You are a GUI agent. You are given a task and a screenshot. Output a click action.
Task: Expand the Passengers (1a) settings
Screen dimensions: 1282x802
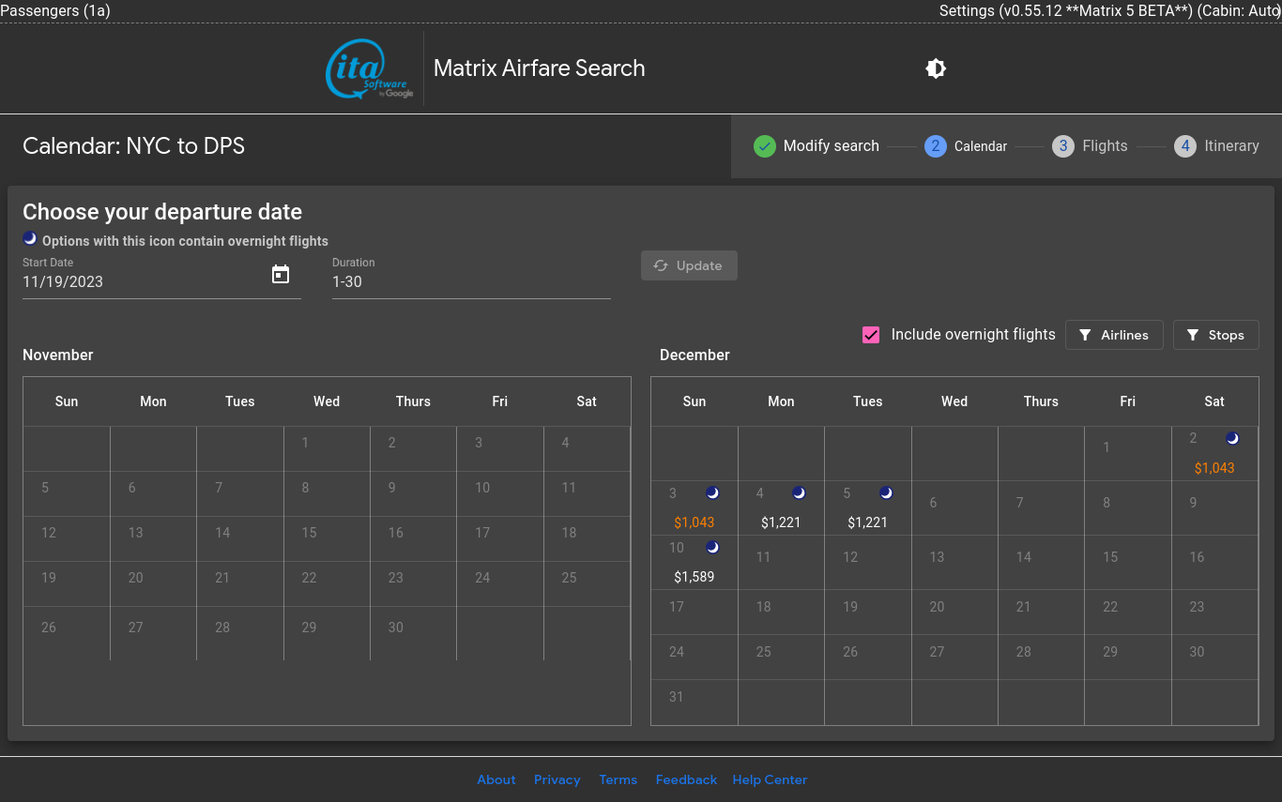click(55, 11)
